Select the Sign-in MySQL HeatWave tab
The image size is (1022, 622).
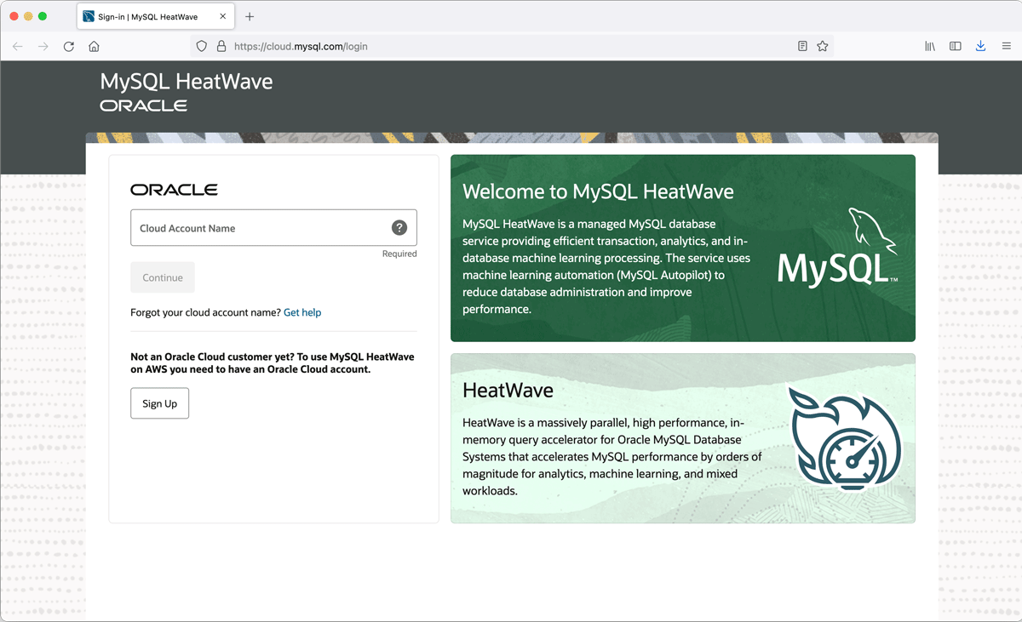[x=156, y=17]
